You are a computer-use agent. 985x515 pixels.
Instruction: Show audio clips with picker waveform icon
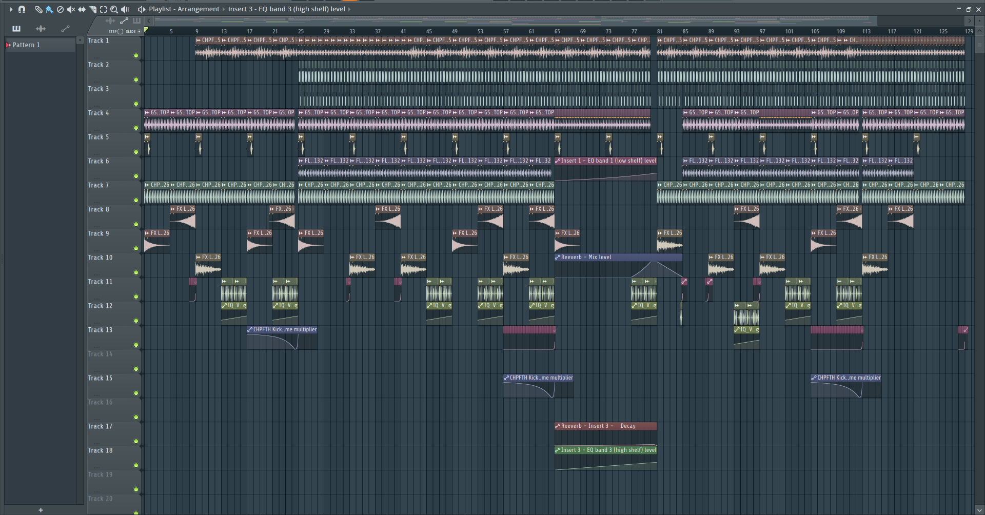coord(41,29)
